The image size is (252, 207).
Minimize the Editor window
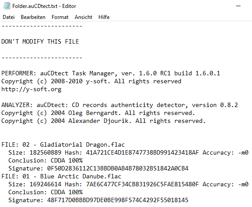238,6
